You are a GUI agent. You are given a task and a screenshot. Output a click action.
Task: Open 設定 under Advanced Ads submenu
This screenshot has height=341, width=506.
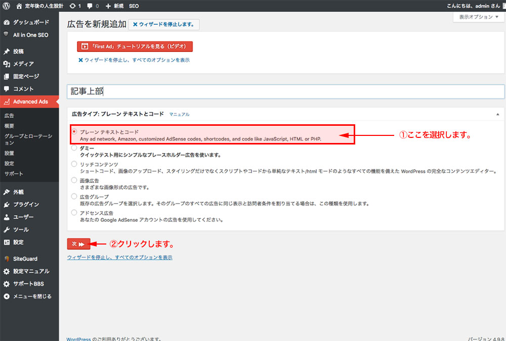pyautogui.click(x=9, y=163)
